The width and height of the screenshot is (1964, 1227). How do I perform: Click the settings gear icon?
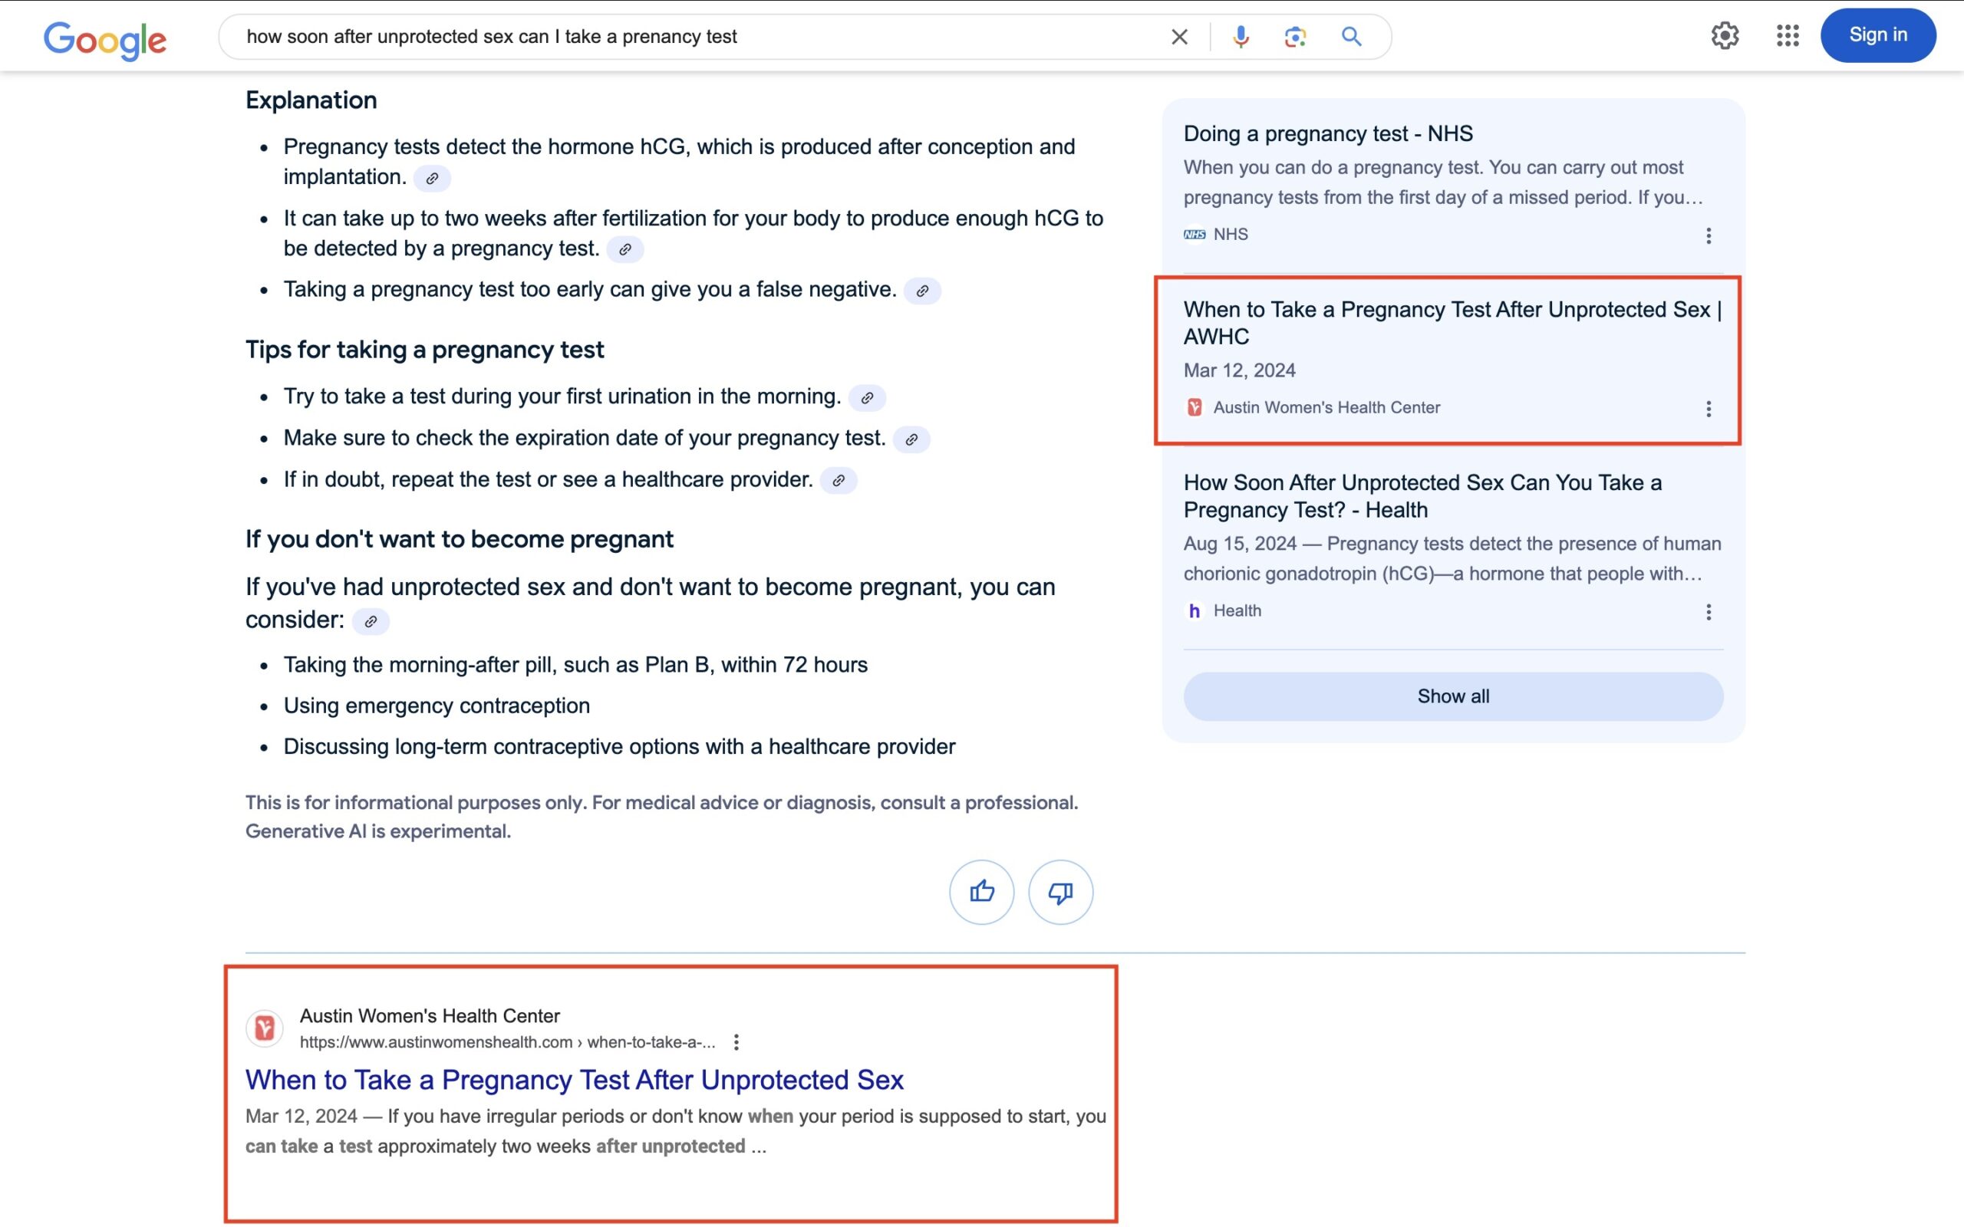tap(1724, 35)
